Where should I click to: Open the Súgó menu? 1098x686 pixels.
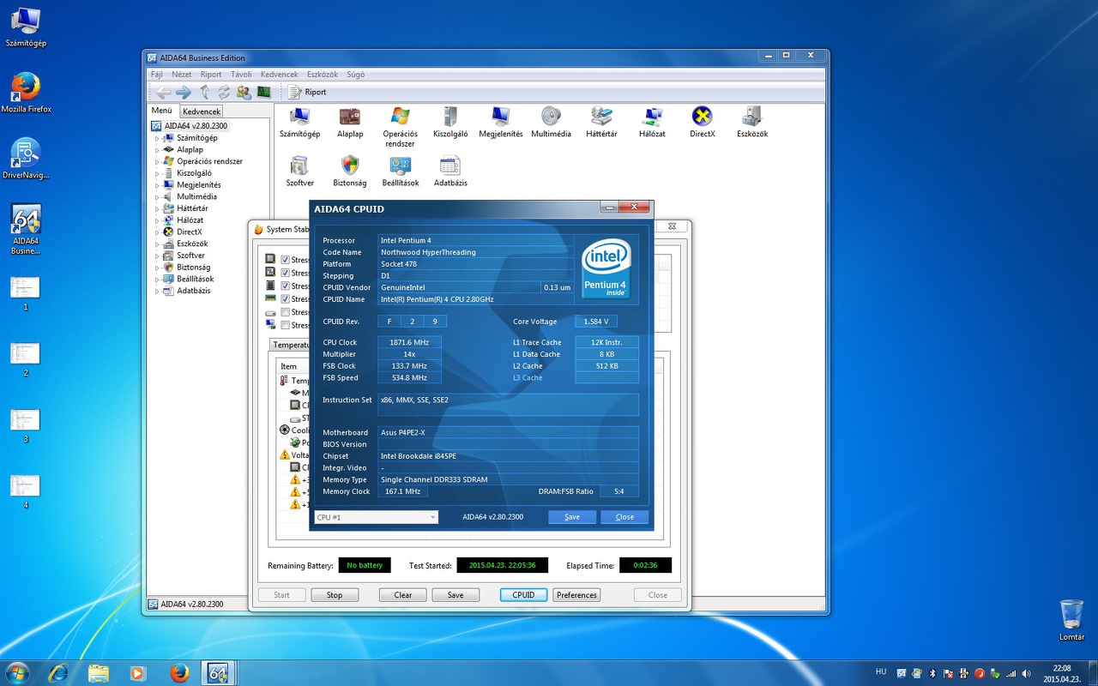click(355, 75)
